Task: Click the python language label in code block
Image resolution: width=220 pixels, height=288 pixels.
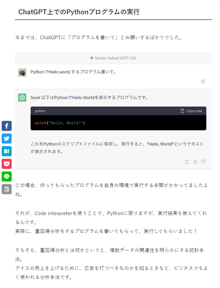Action: [x=40, y=111]
